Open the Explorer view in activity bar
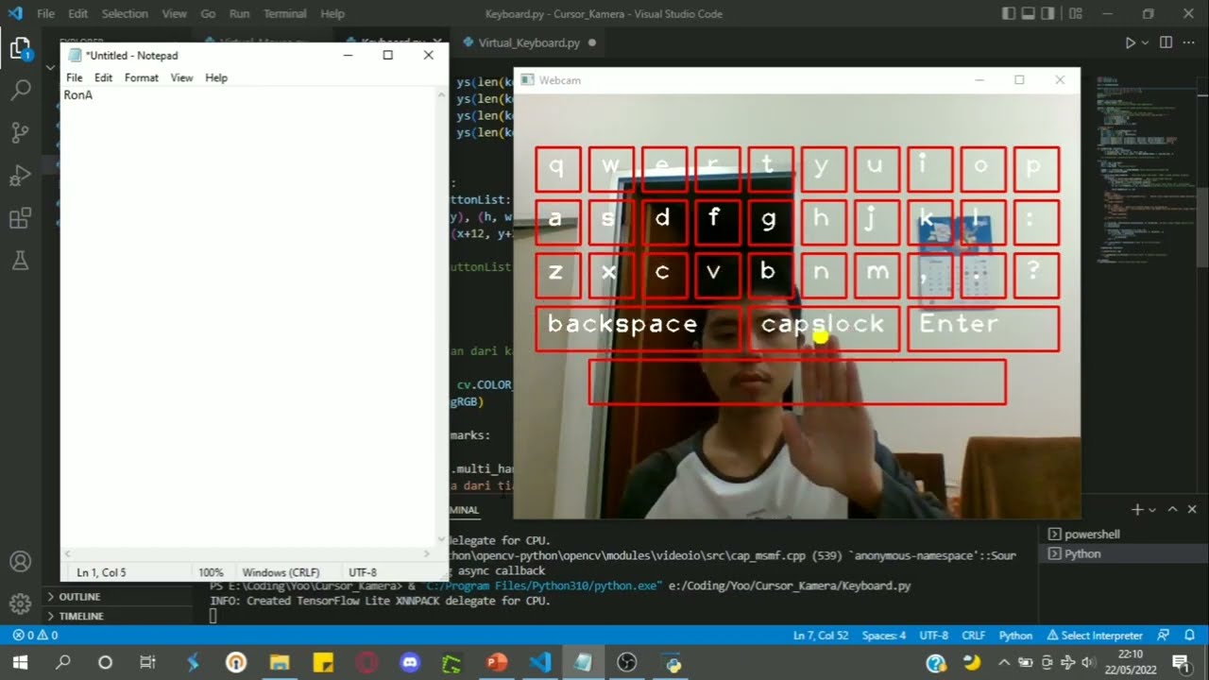1209x680 pixels. pos(20,49)
